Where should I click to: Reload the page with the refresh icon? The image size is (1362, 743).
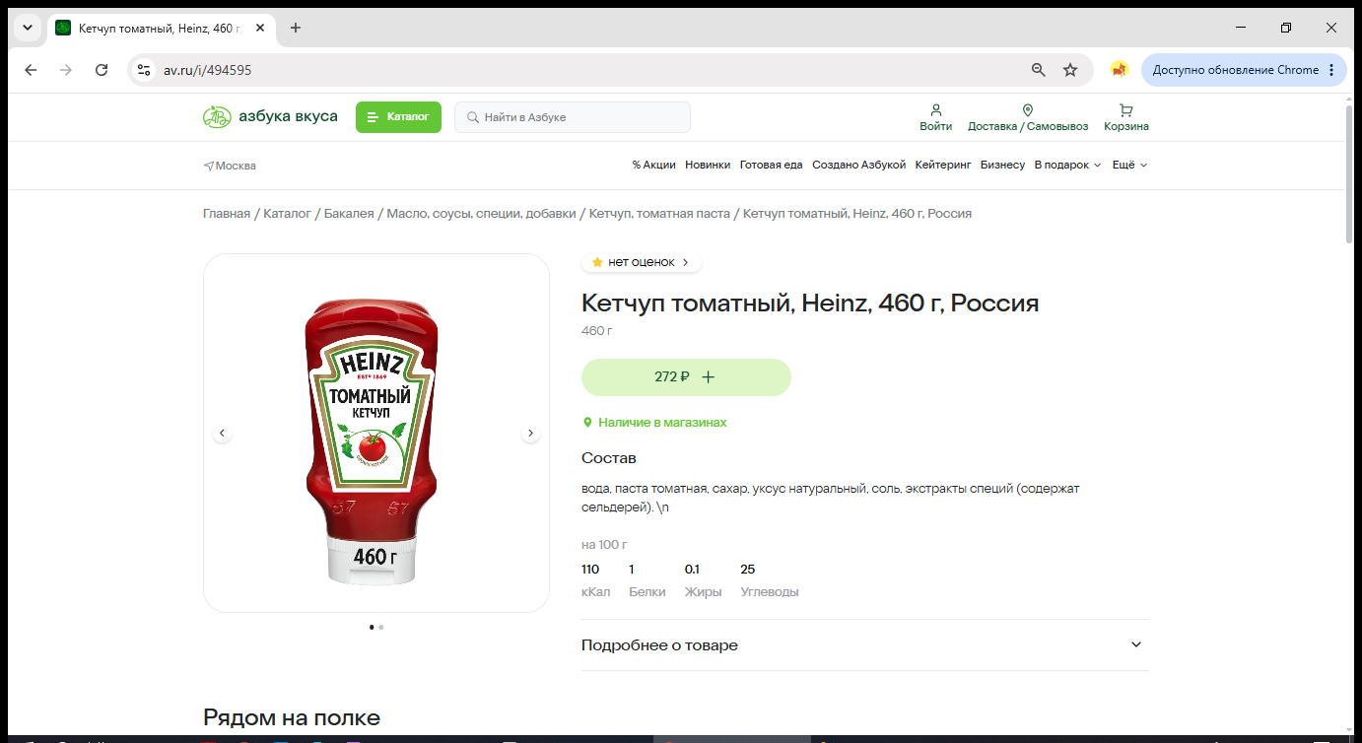click(102, 70)
